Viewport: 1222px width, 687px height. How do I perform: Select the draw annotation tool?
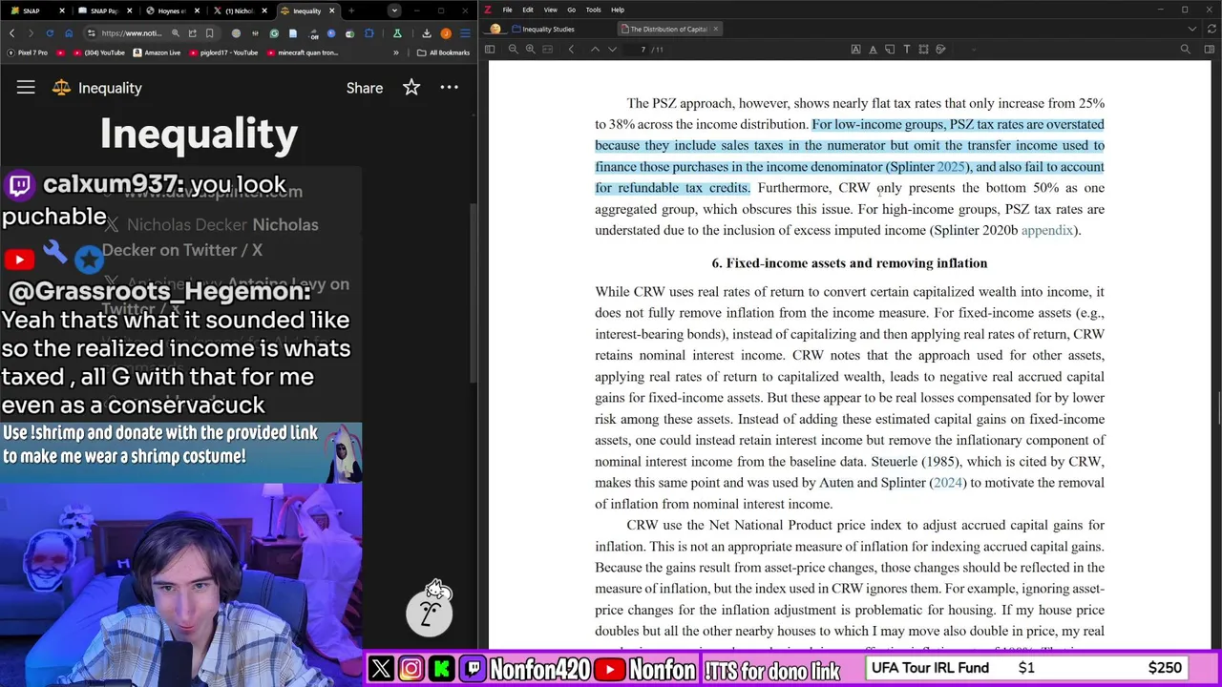coord(940,49)
